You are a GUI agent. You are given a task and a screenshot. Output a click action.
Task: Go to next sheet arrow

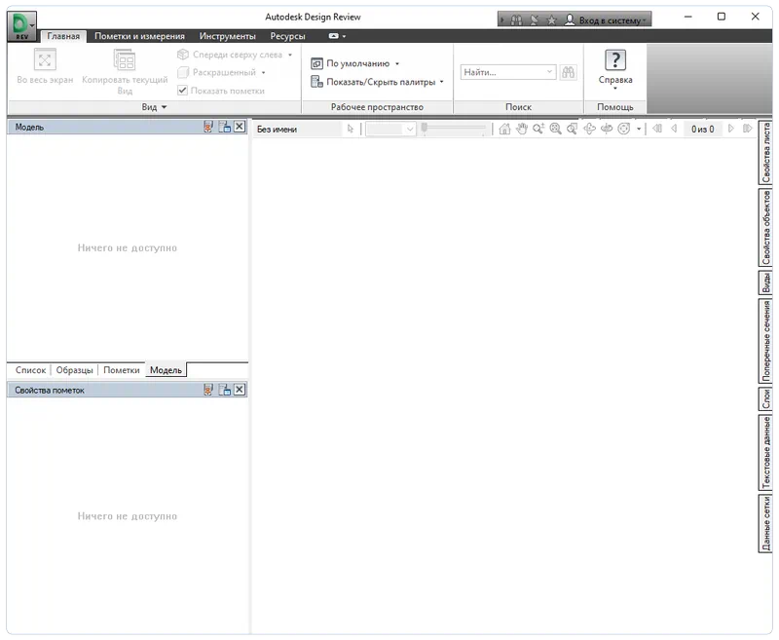[x=731, y=129]
